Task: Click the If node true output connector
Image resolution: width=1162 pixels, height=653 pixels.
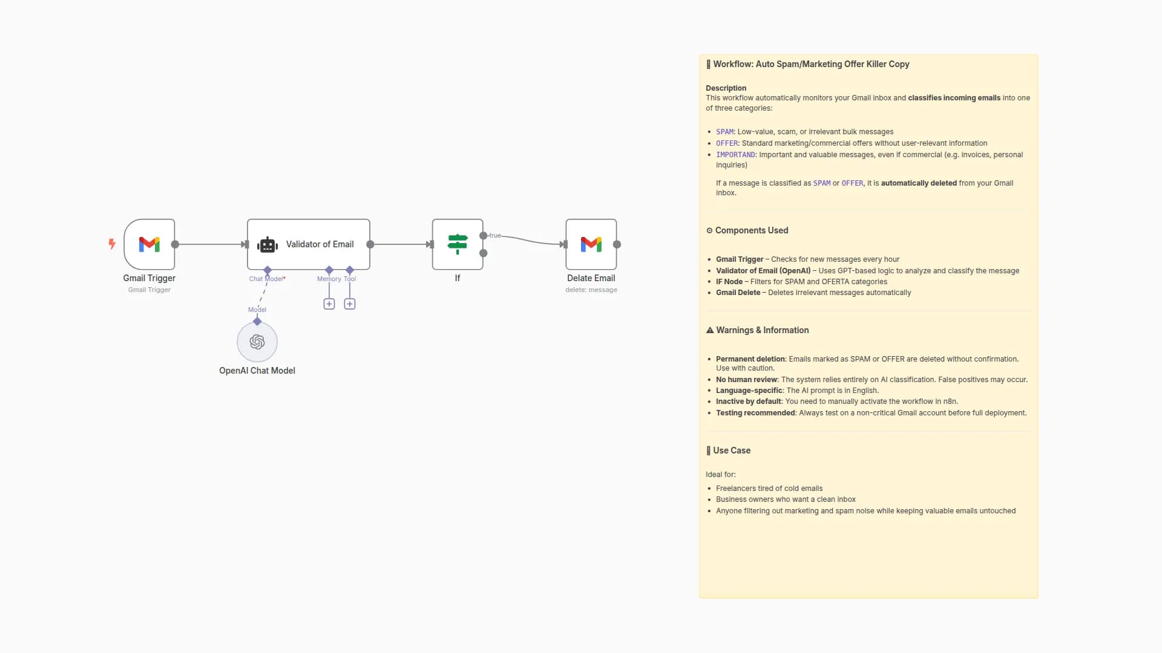Action: tap(483, 236)
